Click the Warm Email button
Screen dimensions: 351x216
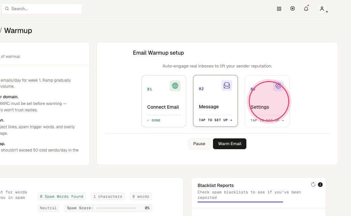(230, 144)
